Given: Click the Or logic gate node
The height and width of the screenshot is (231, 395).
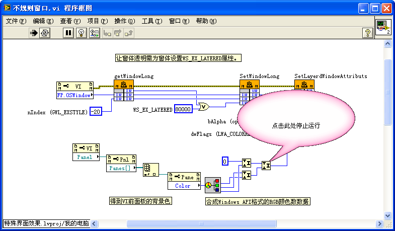Looking at the screenshot, I should [x=203, y=107].
